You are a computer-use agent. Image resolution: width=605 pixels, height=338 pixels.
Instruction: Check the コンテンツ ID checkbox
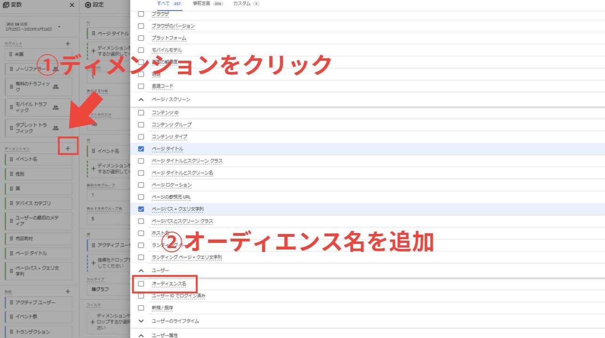141,113
